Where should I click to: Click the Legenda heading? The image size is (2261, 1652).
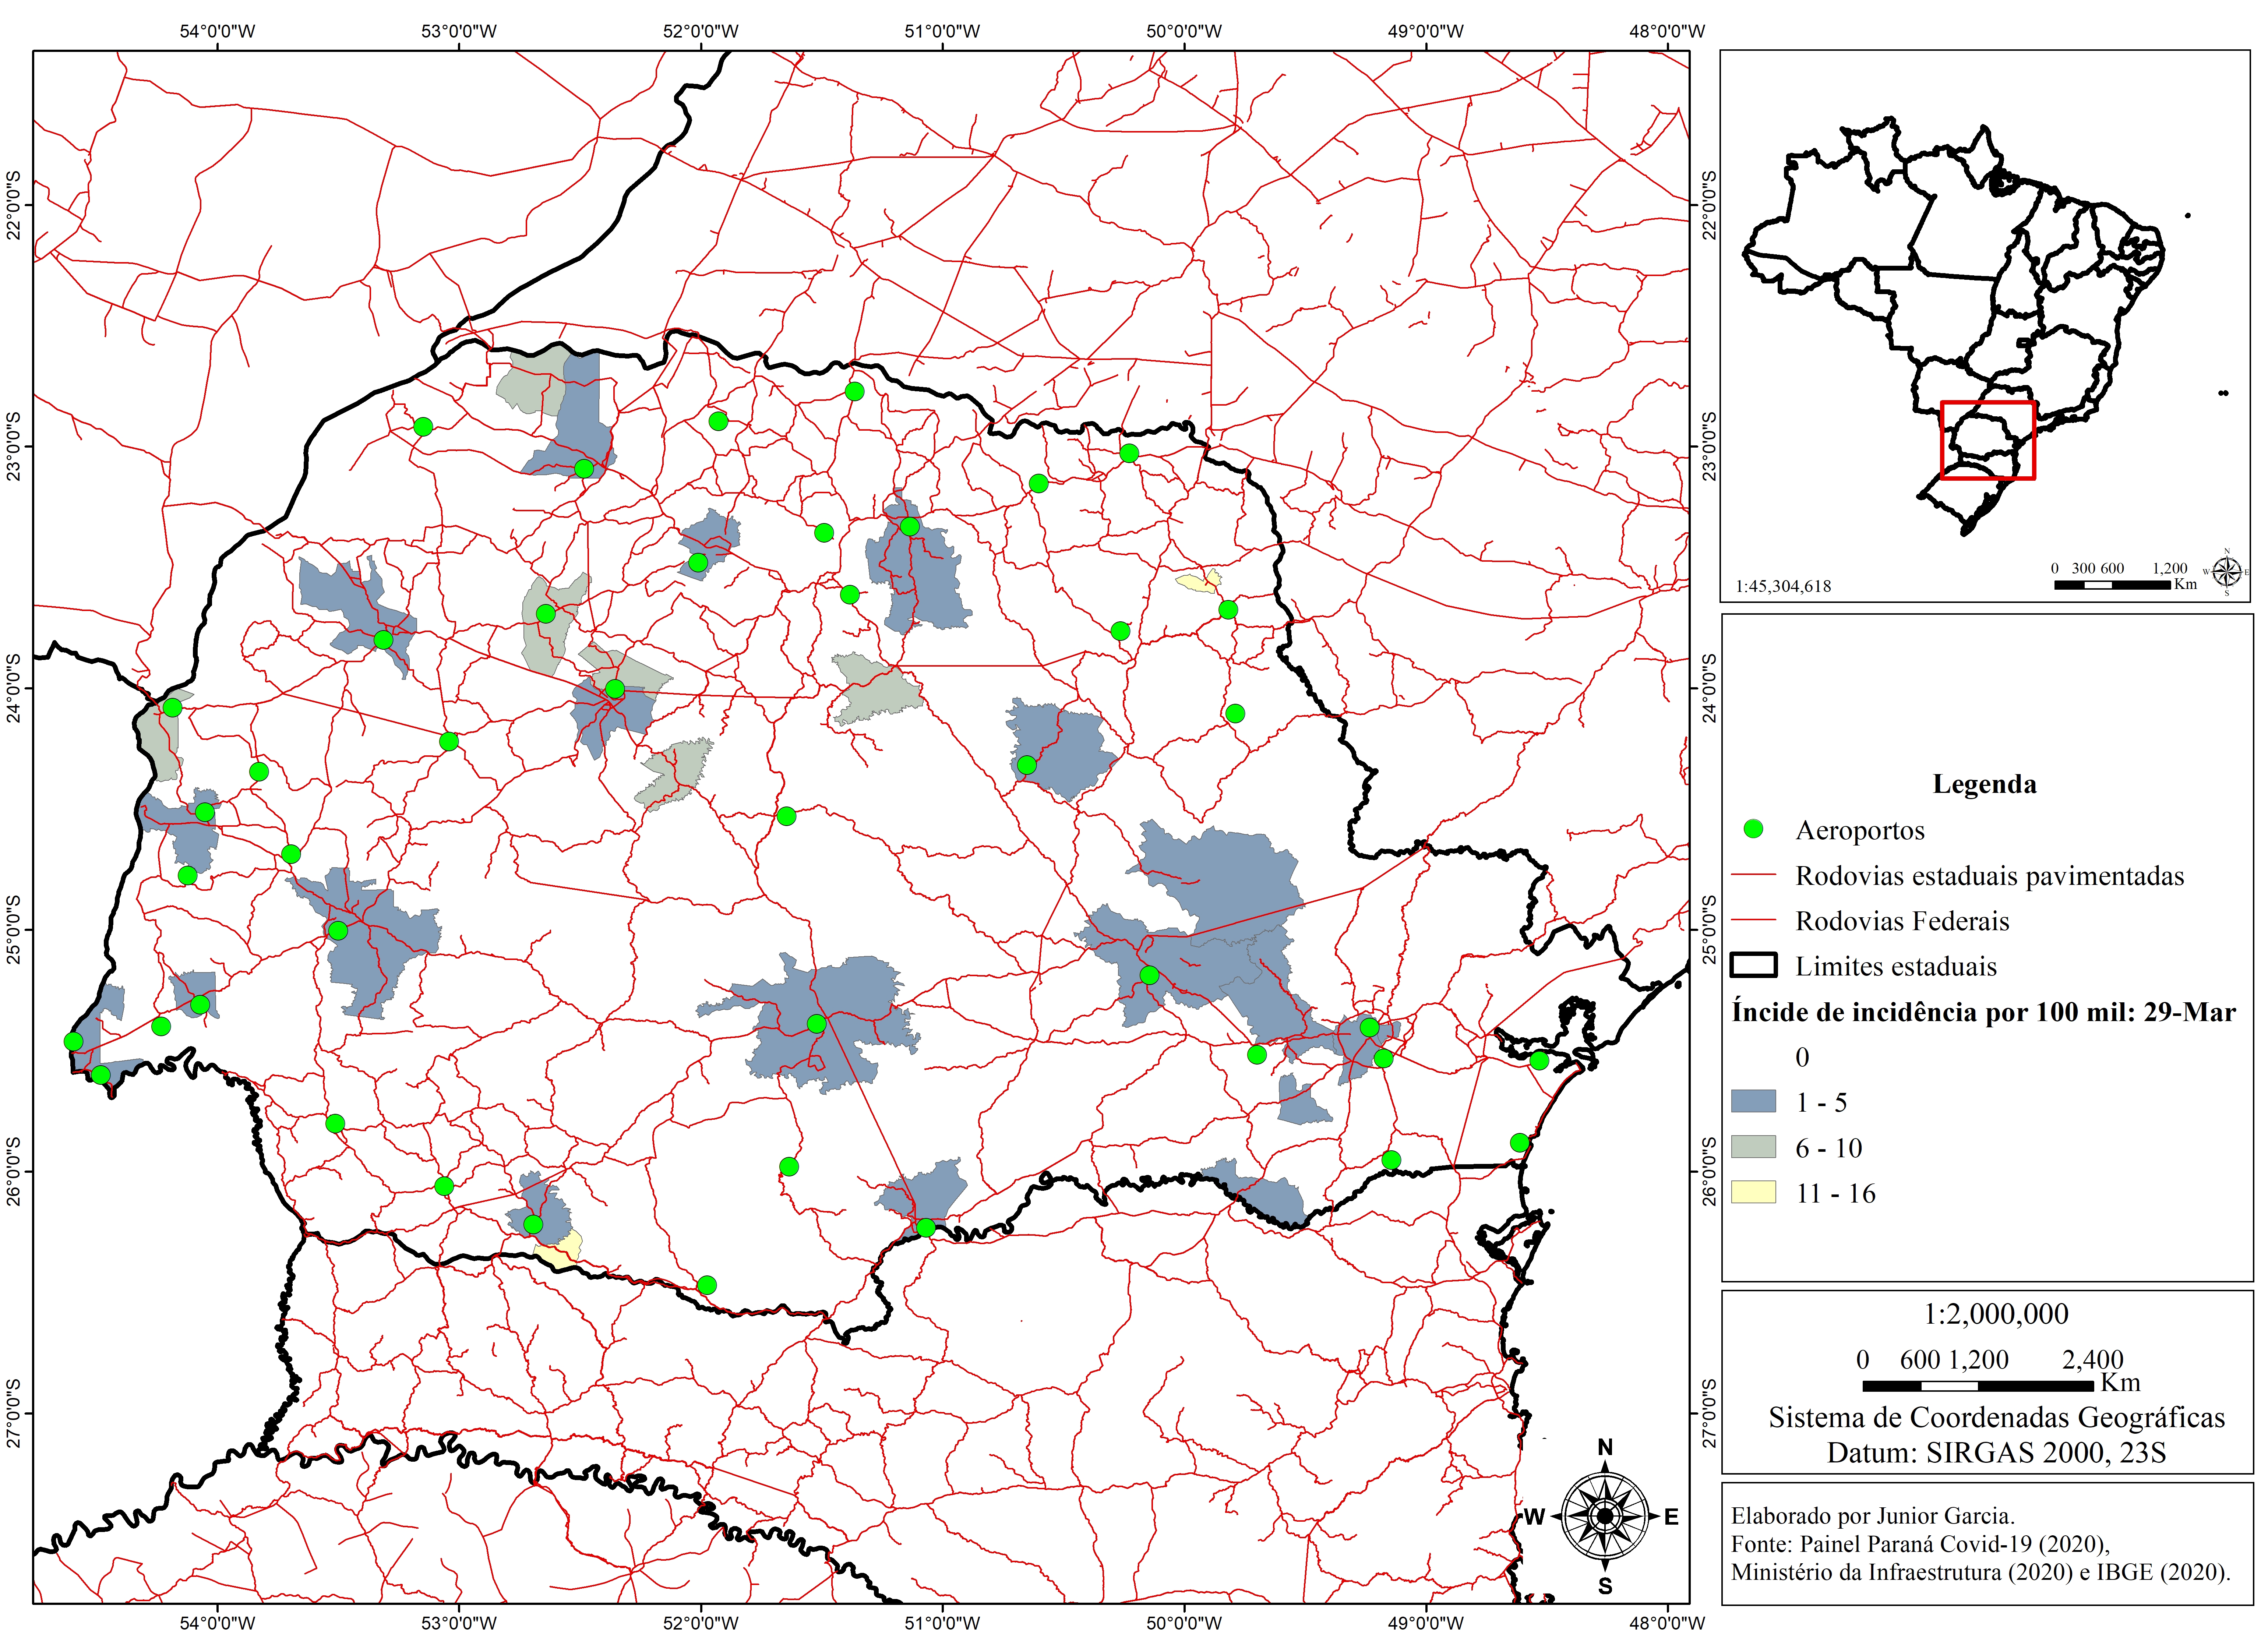tap(1984, 784)
